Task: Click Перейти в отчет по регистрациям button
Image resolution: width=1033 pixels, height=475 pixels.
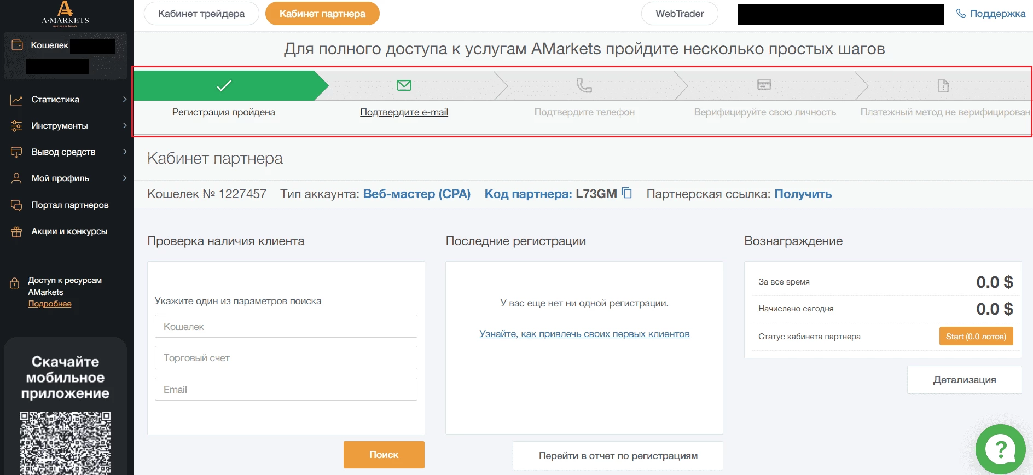Action: coord(618,456)
